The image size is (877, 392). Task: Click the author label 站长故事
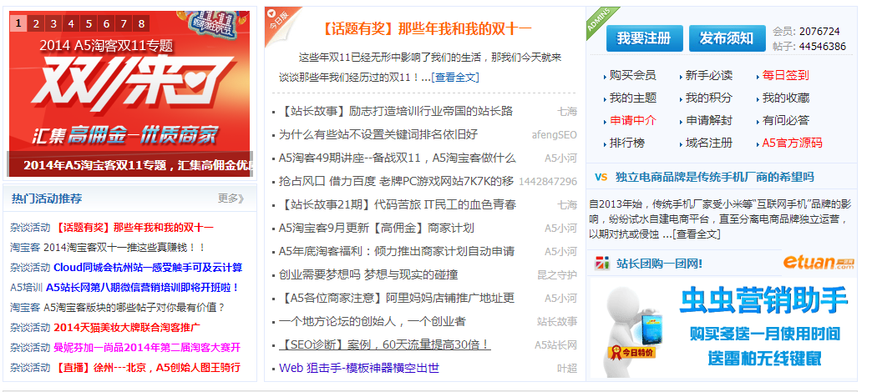click(x=556, y=321)
